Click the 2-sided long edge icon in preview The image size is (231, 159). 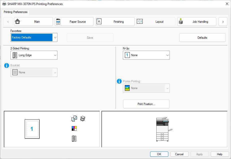tap(74, 139)
